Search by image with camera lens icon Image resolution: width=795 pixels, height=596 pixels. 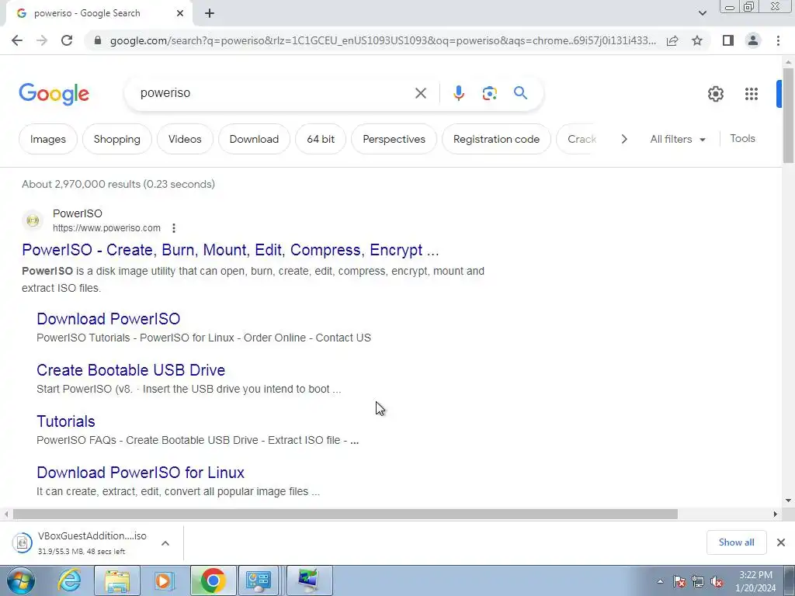(489, 93)
